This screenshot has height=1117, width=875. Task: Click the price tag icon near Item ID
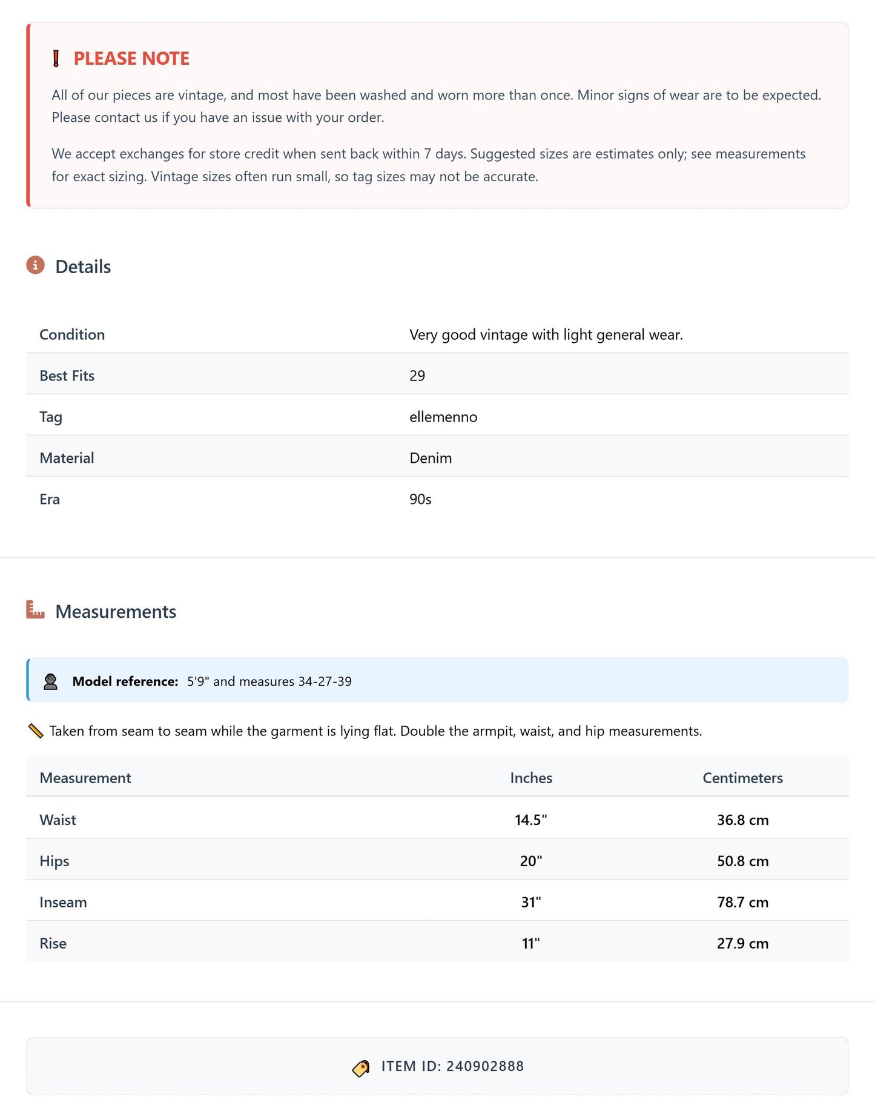[x=362, y=1067]
